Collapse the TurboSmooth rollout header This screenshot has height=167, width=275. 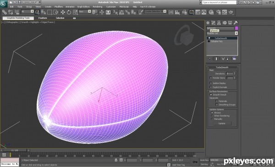(222, 67)
